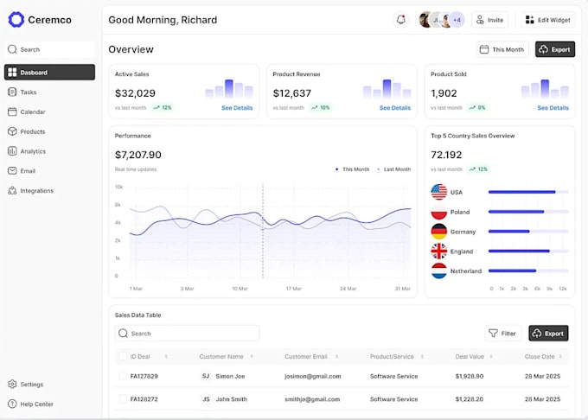
Task: Open the Help Center
Action: (36, 404)
